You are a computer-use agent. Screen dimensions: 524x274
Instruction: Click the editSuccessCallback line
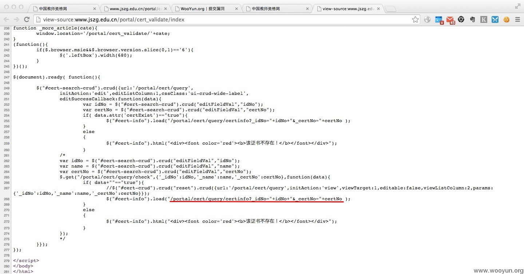pyautogui.click(x=110, y=99)
